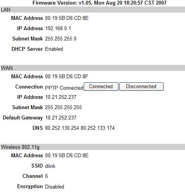185x195 pixels.
Task: Click the Wireless 802.11g section header
Action: pyautogui.click(x=92, y=147)
